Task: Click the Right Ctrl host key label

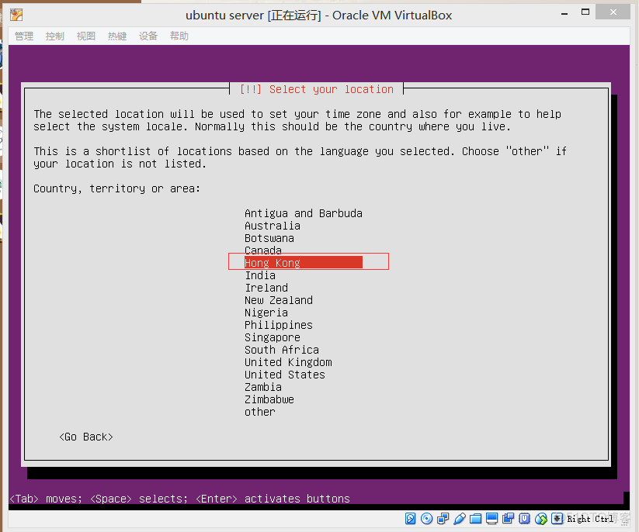Action: pos(591,519)
